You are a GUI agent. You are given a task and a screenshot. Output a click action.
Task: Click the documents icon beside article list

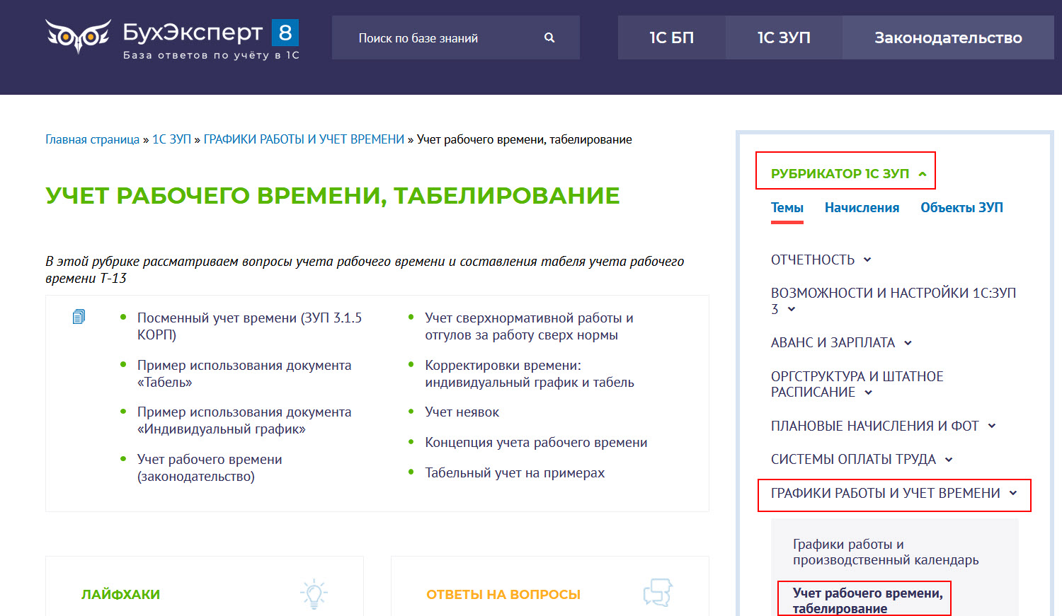[x=79, y=317]
